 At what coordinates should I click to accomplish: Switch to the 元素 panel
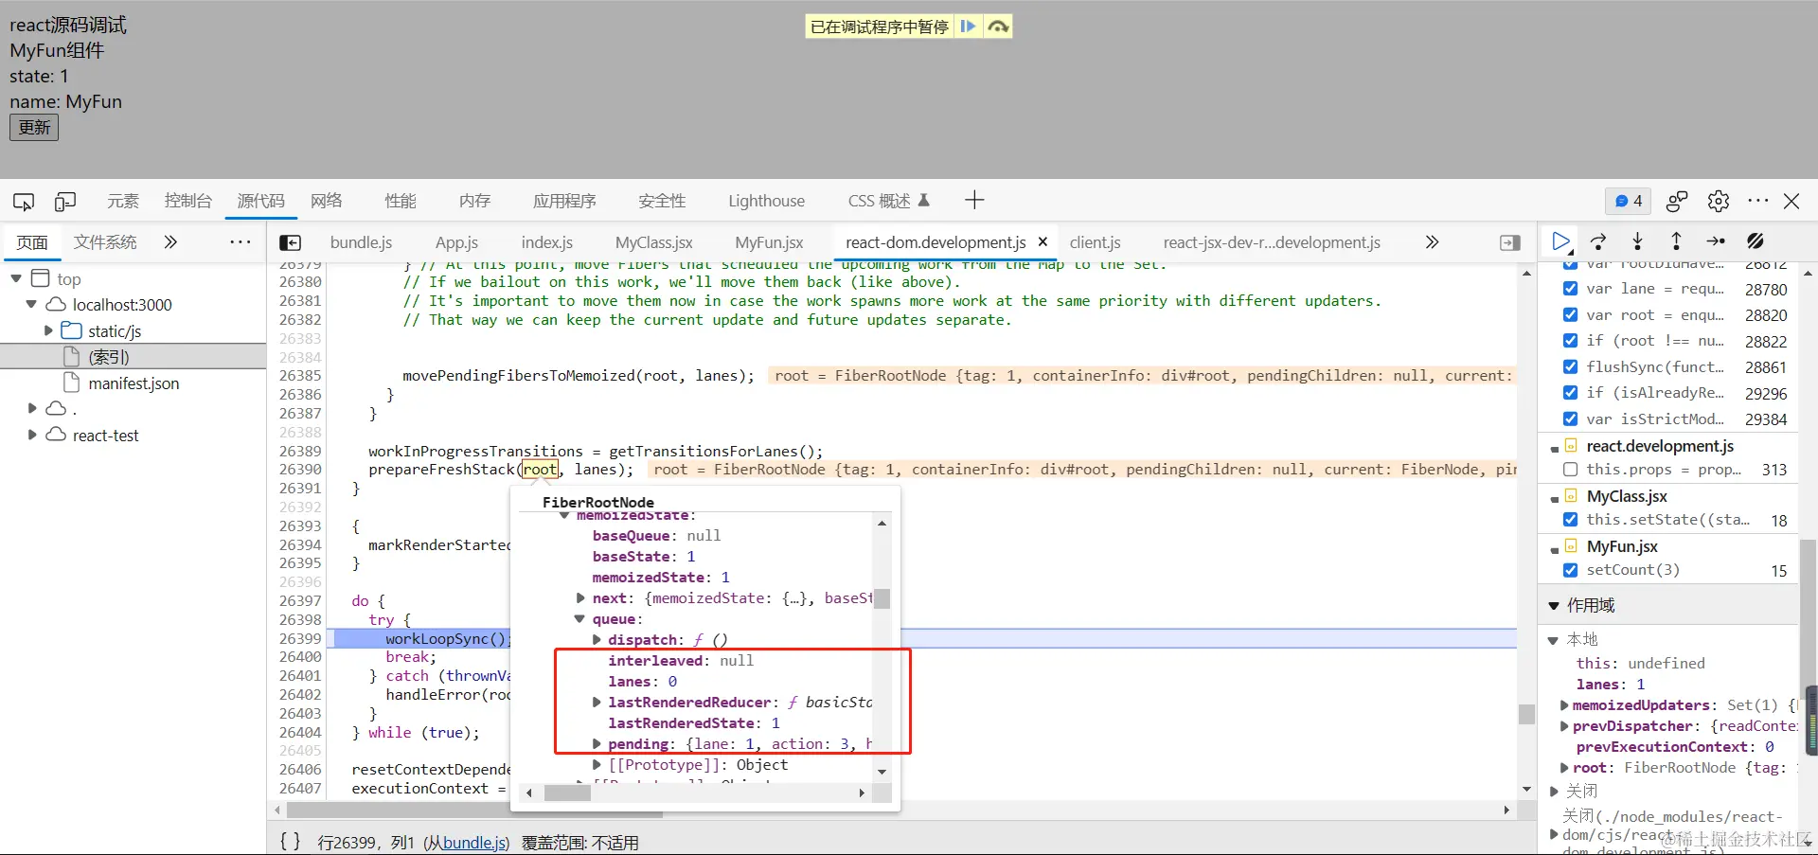123,201
